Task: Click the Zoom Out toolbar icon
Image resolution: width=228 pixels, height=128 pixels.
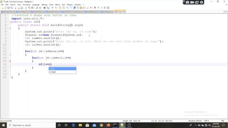Action: pos(56,8)
